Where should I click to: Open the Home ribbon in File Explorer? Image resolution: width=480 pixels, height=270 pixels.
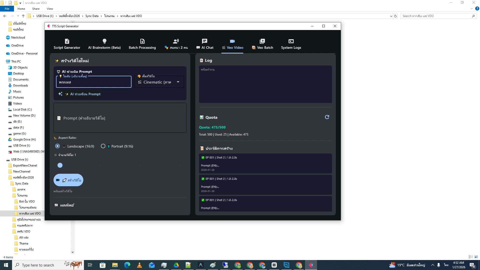(x=21, y=8)
